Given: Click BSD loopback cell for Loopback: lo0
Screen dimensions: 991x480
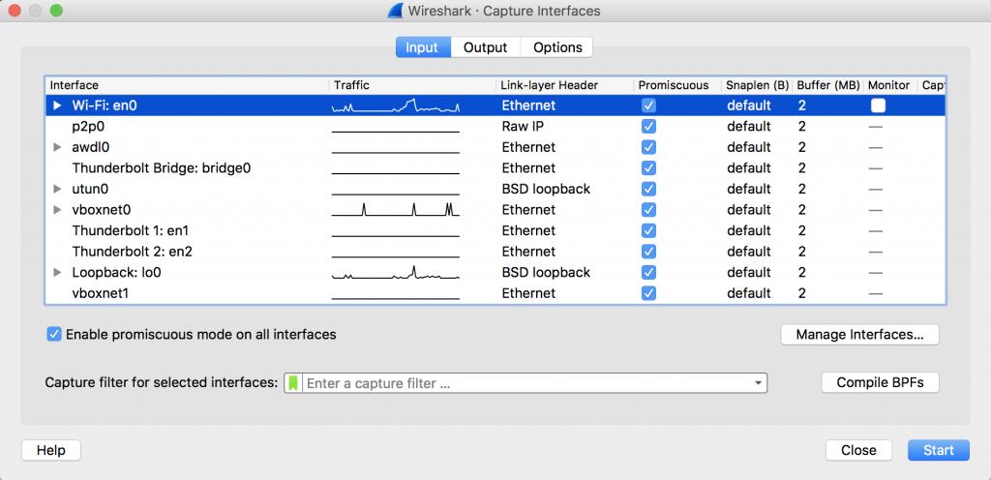Looking at the screenshot, I should (546, 272).
